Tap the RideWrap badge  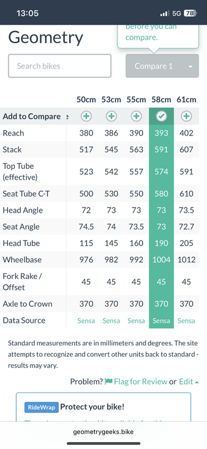[41, 407]
